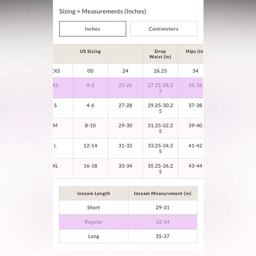
Task: Select the 39-40 hips cell
Action: tap(195, 125)
